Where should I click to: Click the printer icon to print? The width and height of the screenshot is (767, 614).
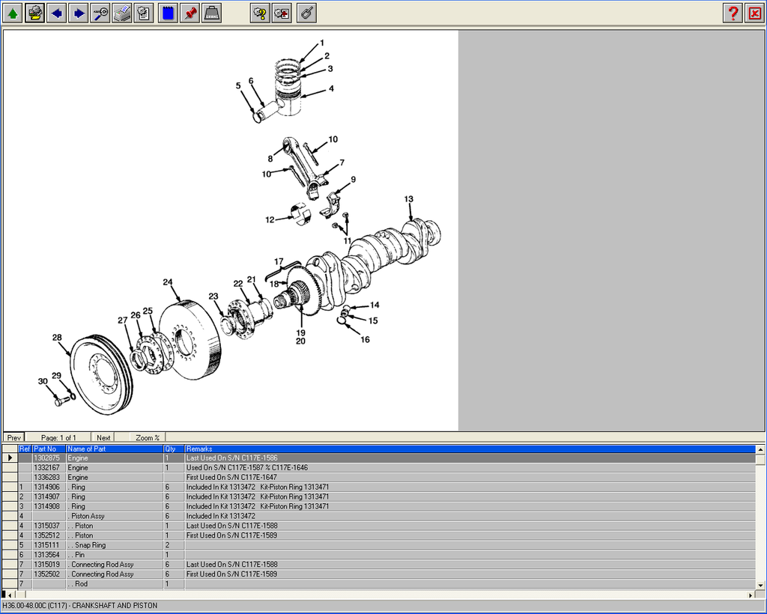pos(122,13)
